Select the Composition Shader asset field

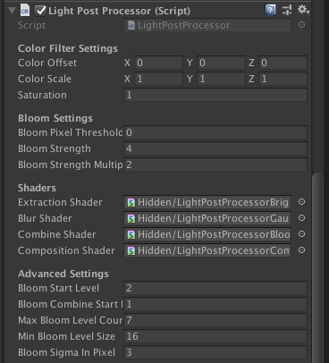coord(207,250)
